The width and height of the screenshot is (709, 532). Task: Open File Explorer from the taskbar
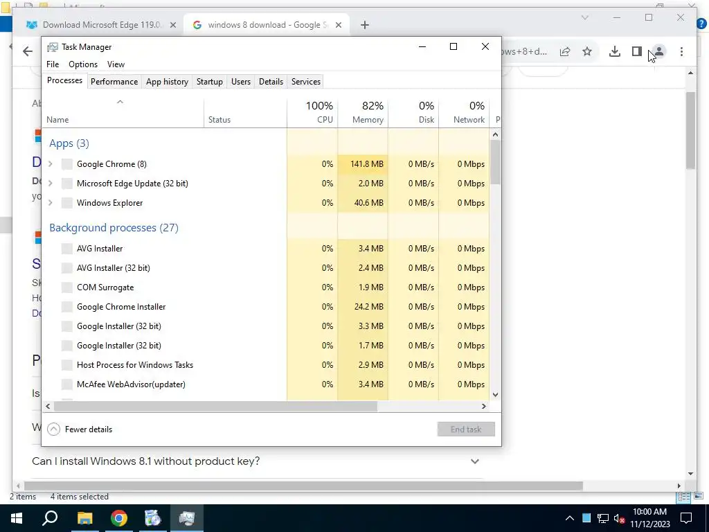click(84, 518)
